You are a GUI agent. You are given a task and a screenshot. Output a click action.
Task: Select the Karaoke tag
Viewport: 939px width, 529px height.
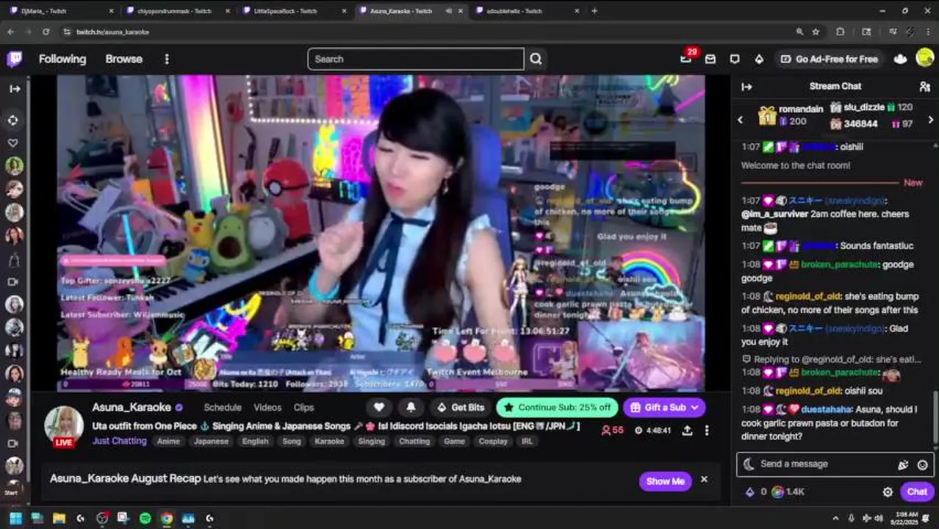(329, 442)
